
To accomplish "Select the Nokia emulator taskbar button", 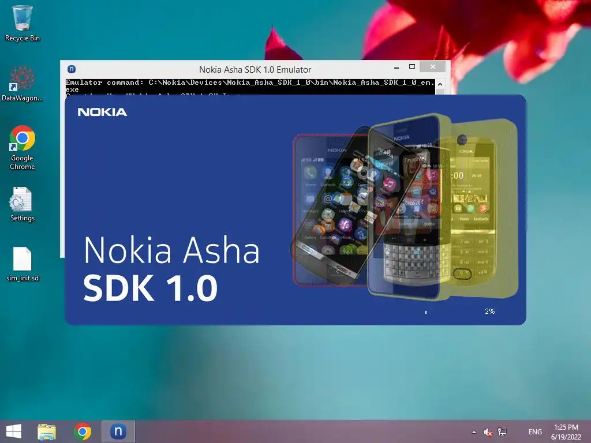I will coord(118,431).
